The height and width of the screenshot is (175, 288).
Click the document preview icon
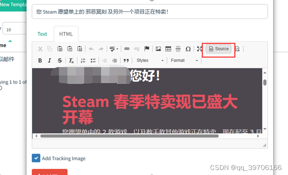coord(237,49)
